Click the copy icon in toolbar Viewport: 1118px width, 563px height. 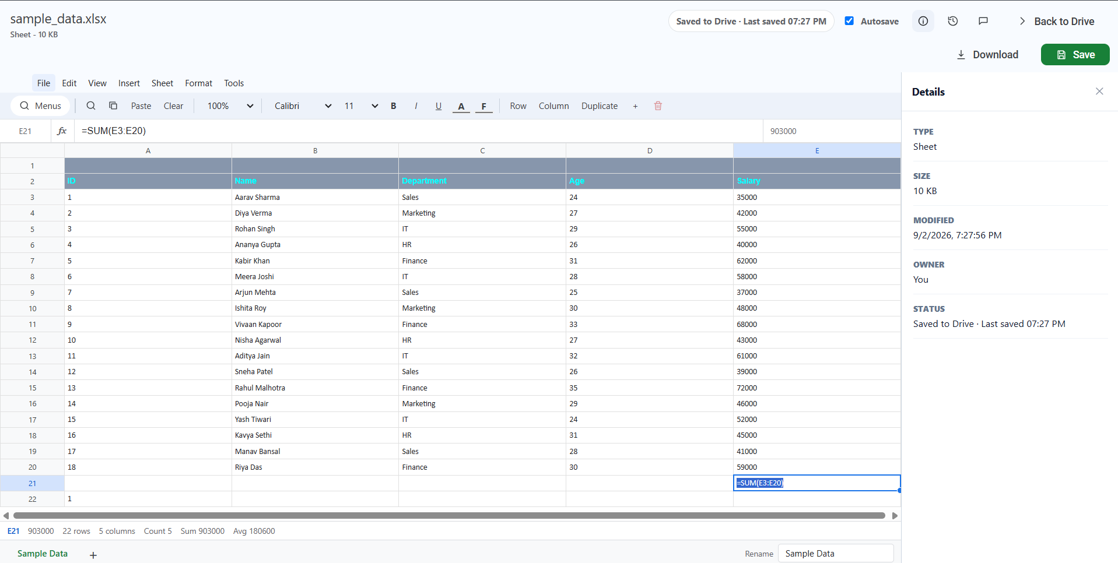point(113,105)
